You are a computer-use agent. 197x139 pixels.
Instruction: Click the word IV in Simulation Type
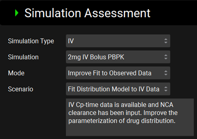71,41
